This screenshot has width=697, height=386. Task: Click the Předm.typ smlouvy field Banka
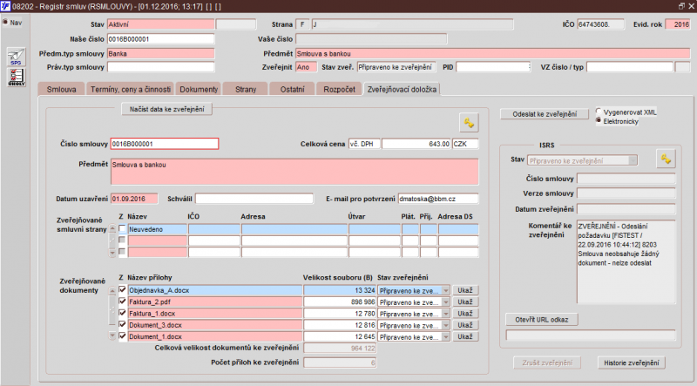(160, 54)
